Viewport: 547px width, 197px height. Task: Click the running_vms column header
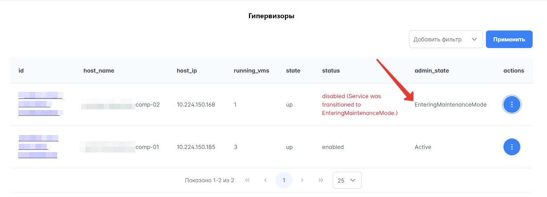pos(251,70)
